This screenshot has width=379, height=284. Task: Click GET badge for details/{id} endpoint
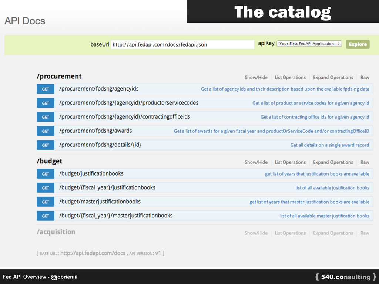(46, 145)
